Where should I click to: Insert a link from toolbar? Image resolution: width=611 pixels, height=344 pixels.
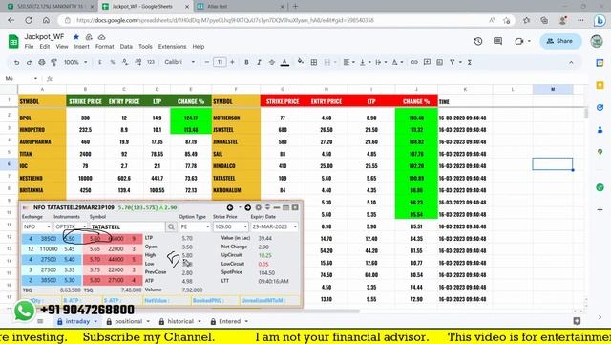tap(414, 62)
